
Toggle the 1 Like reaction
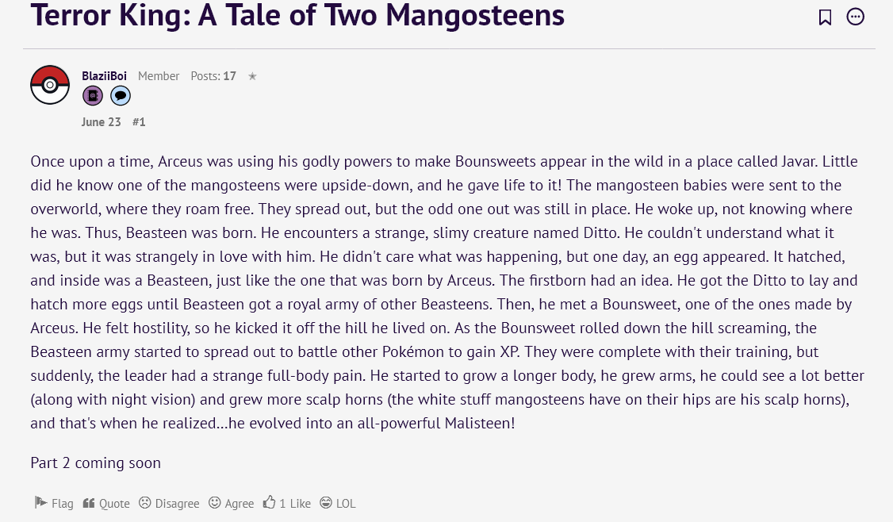pyautogui.click(x=295, y=504)
